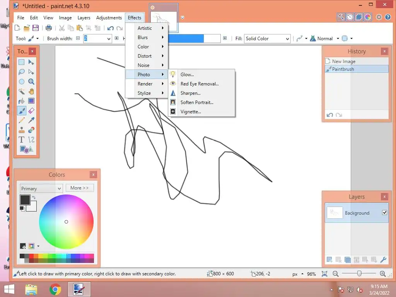Open paint.net Settings gear
The width and height of the screenshot is (396, 297).
[x=379, y=17]
